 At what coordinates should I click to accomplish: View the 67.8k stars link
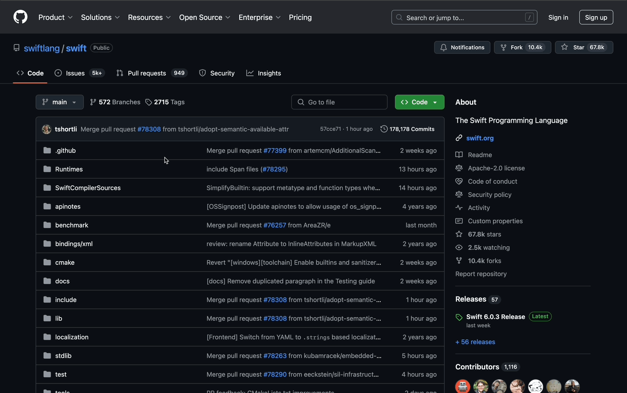[x=484, y=234]
